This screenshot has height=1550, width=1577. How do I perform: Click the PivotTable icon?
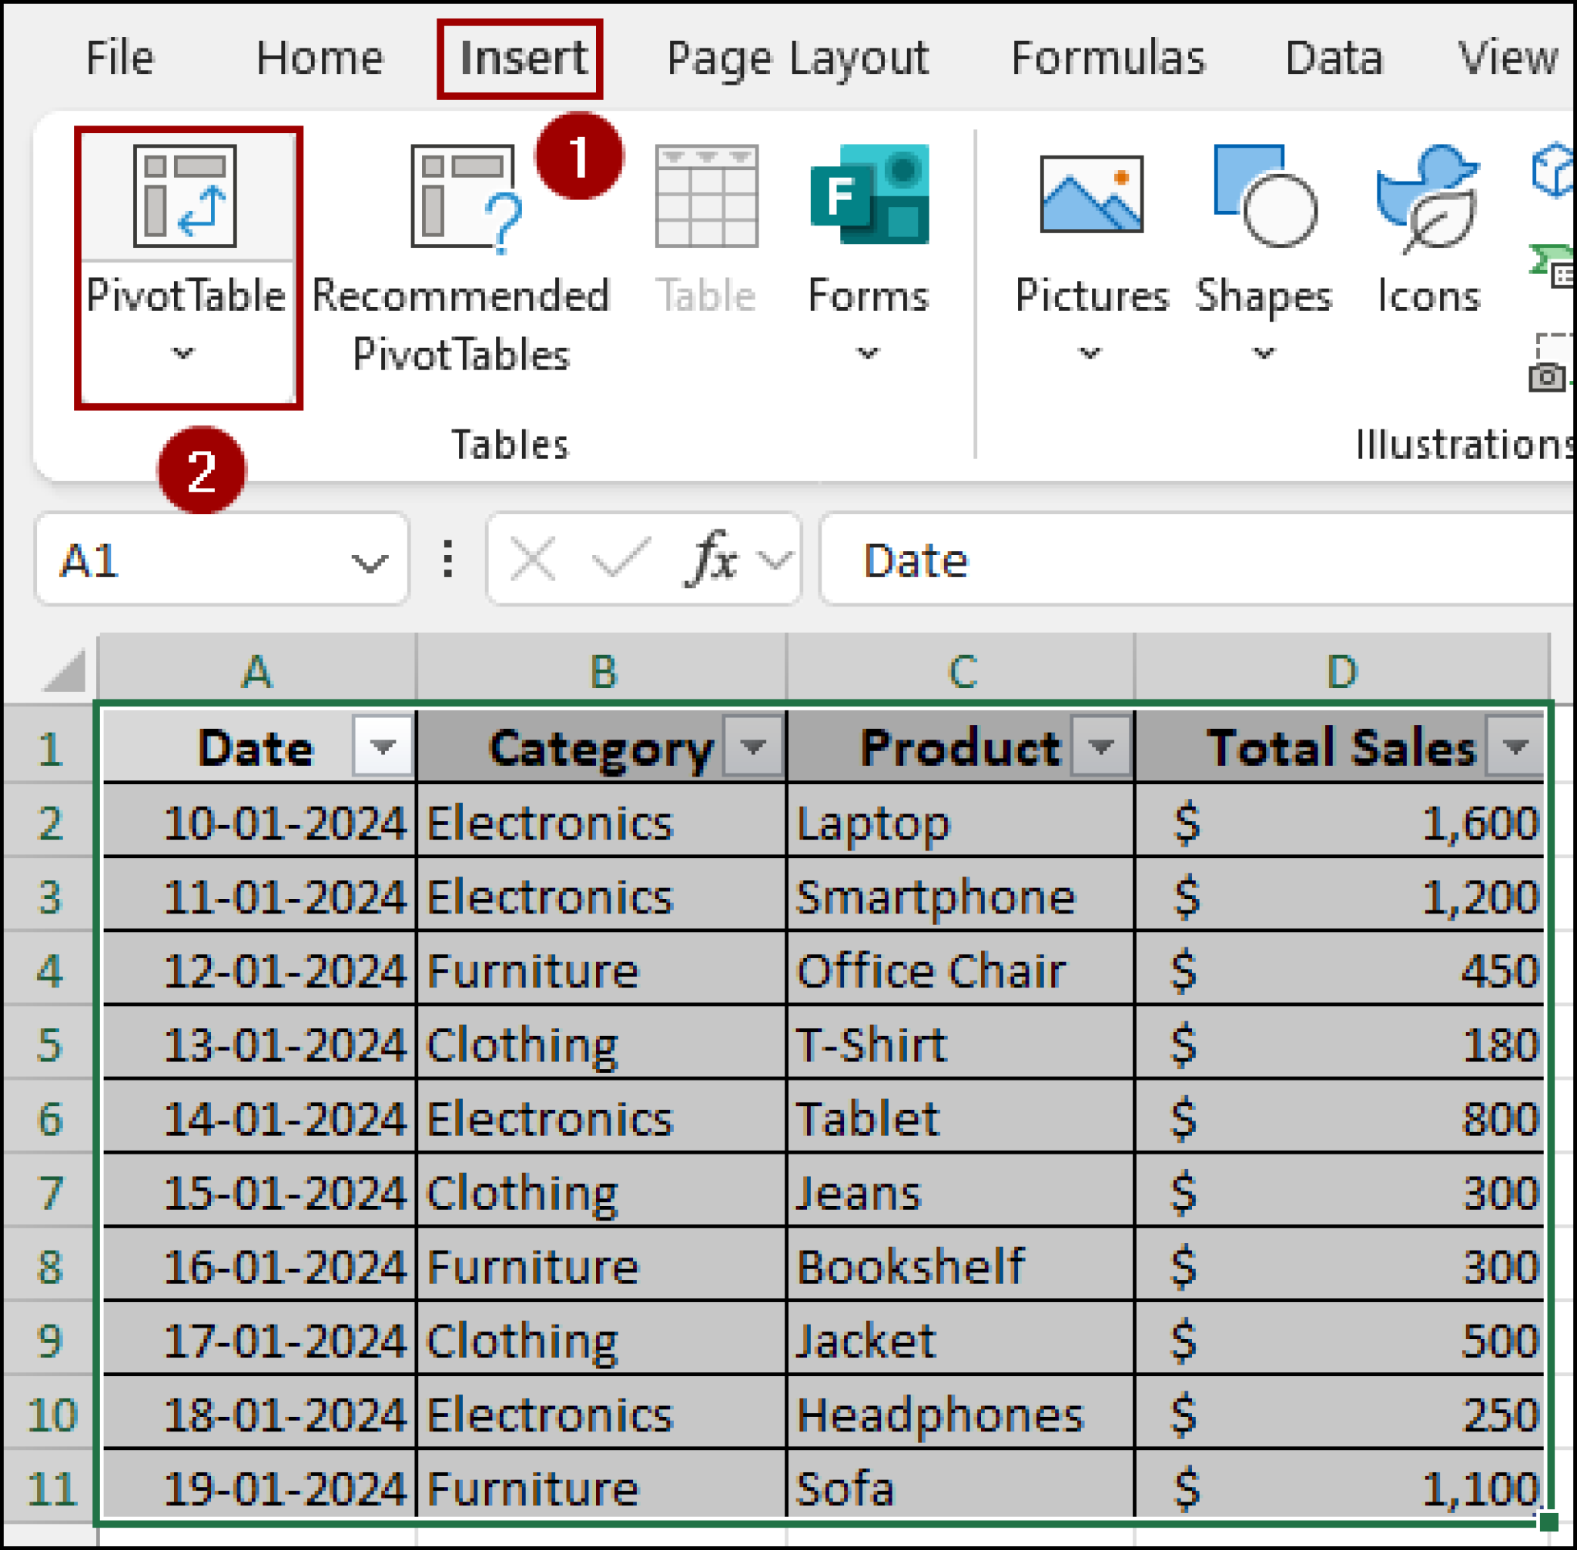pyautogui.click(x=185, y=195)
